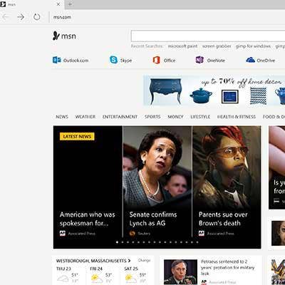Open the Office icon shortcut

pos(156,60)
